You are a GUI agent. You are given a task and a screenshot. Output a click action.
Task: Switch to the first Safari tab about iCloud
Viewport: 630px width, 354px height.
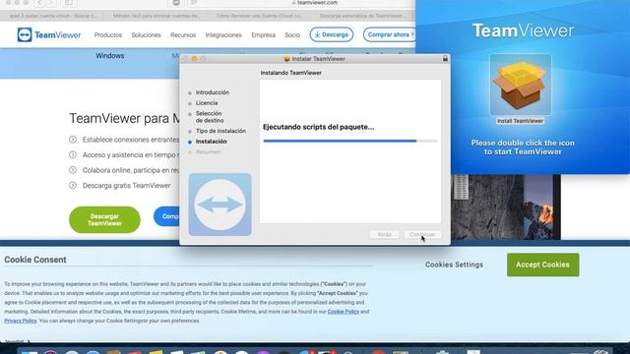coord(52,16)
